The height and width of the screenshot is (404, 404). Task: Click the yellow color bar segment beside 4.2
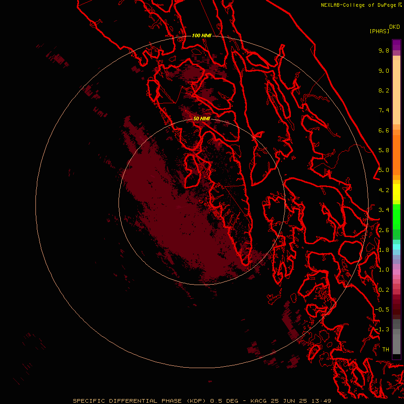coord(396,192)
